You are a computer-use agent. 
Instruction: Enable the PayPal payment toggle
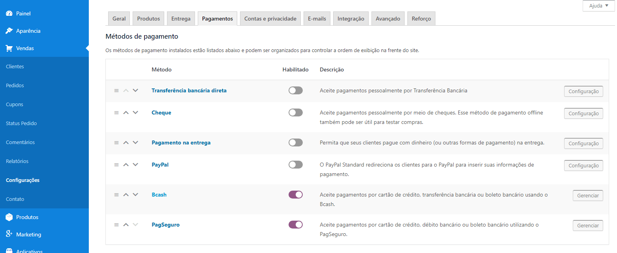click(296, 165)
